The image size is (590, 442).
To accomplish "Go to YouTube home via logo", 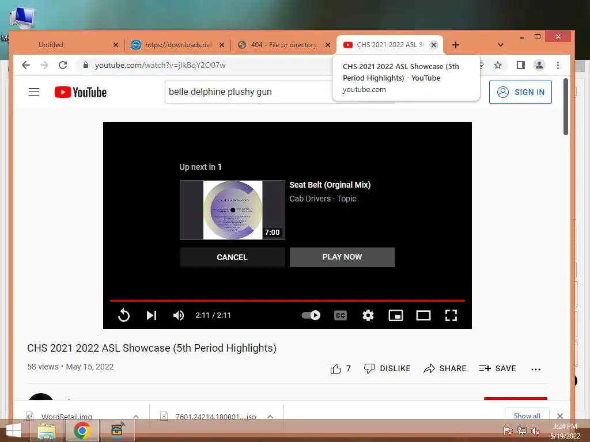I will tap(81, 92).
